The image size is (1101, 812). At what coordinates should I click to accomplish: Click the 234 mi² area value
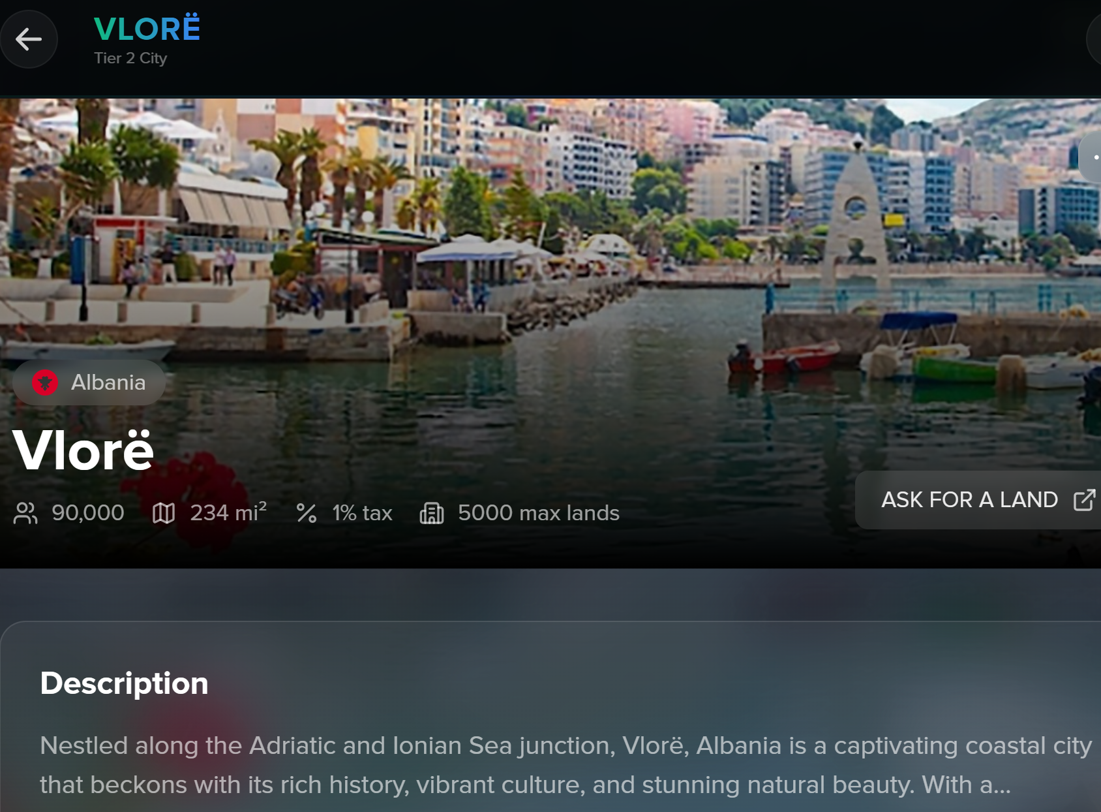click(x=228, y=512)
